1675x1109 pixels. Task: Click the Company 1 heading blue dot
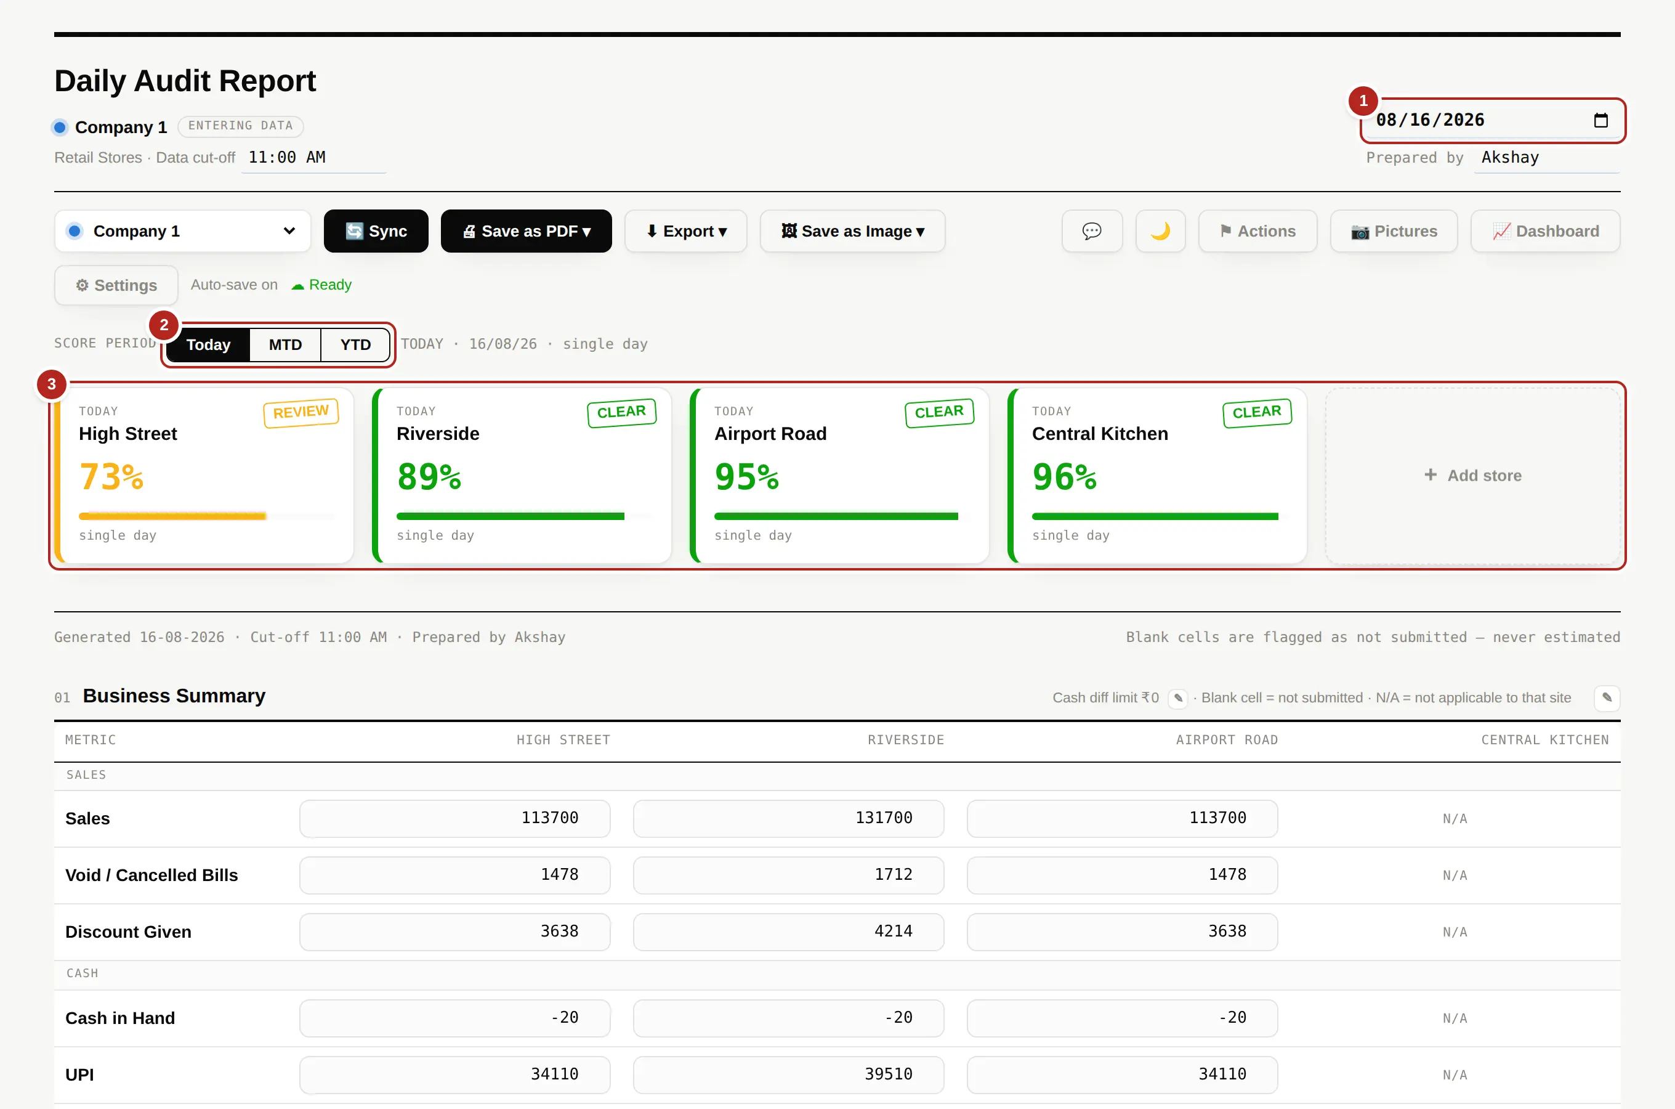click(x=60, y=128)
